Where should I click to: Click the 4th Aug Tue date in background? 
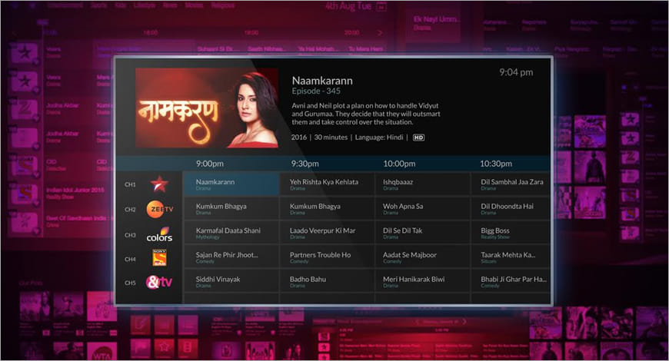point(349,6)
